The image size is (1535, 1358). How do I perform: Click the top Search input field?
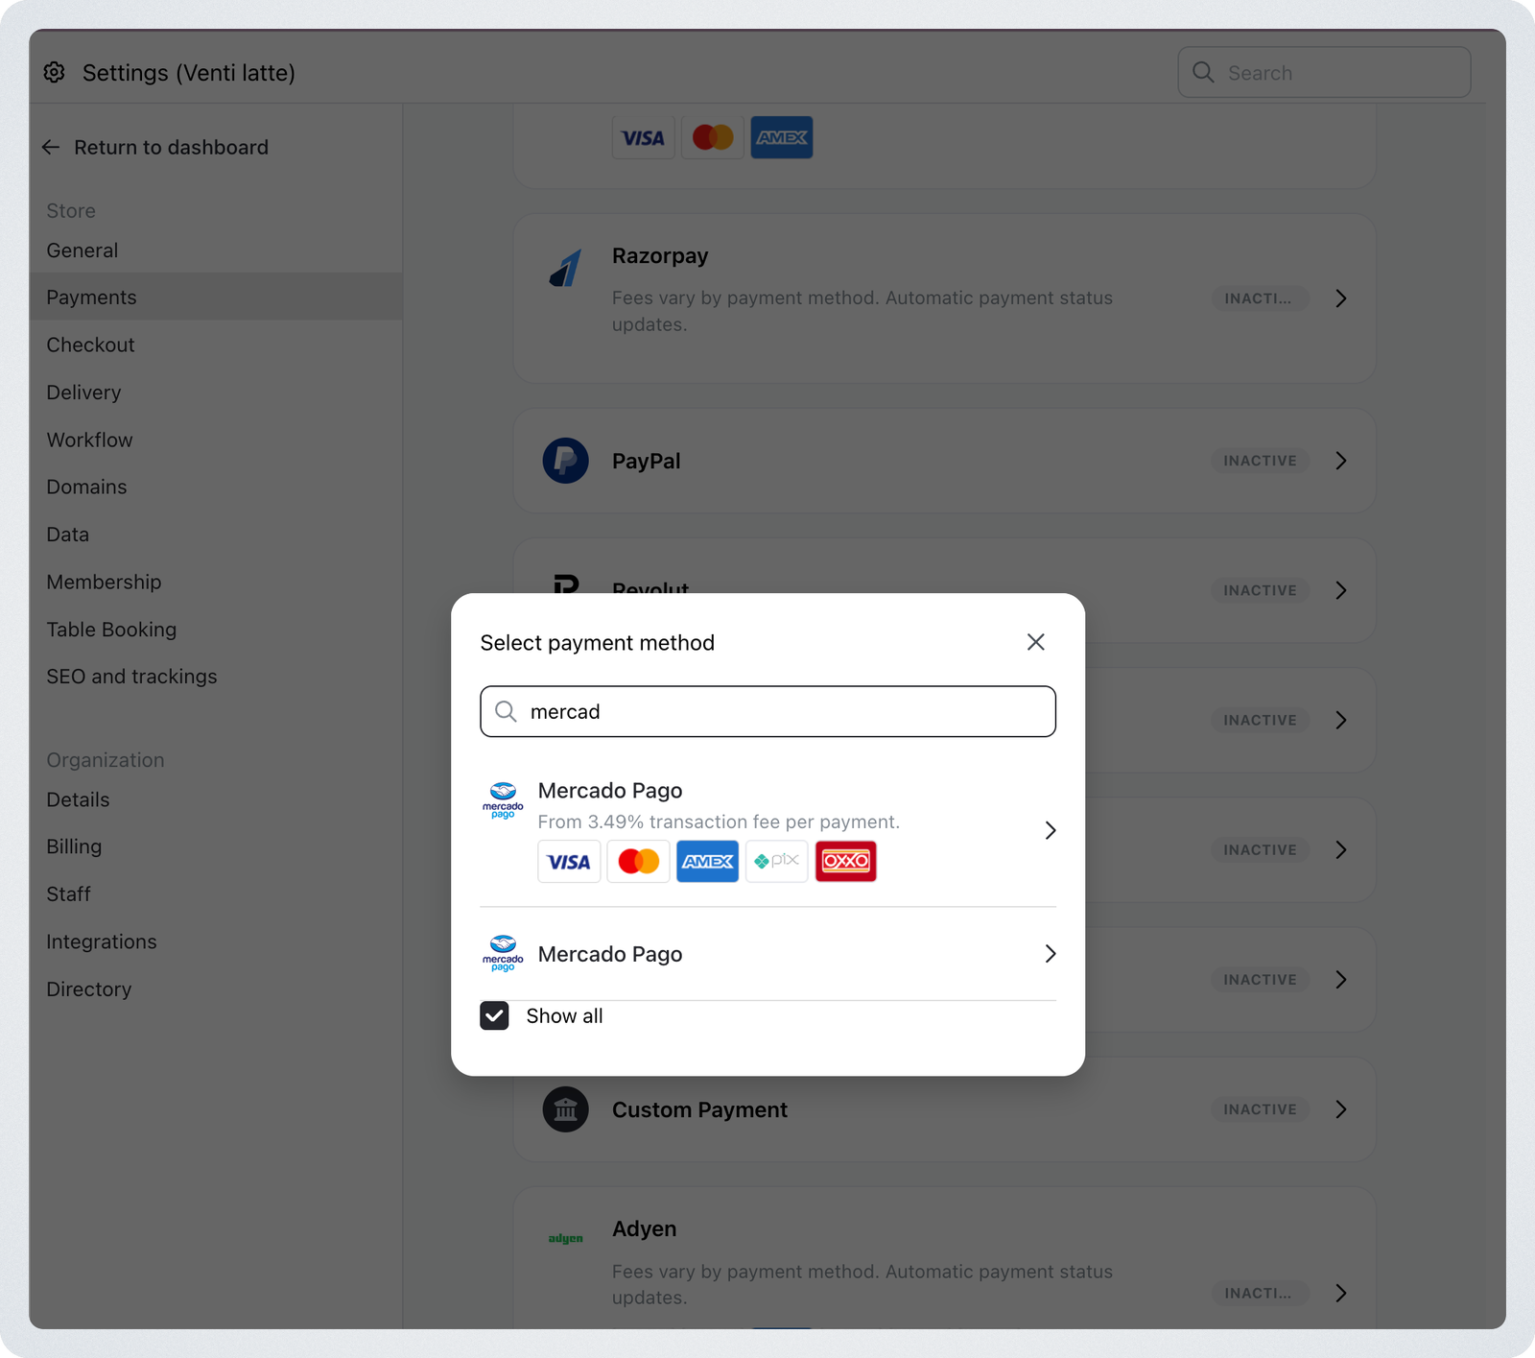[1324, 72]
